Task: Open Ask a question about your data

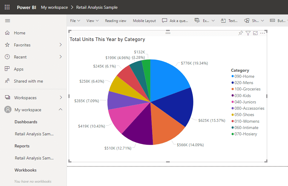Action: coord(175,20)
